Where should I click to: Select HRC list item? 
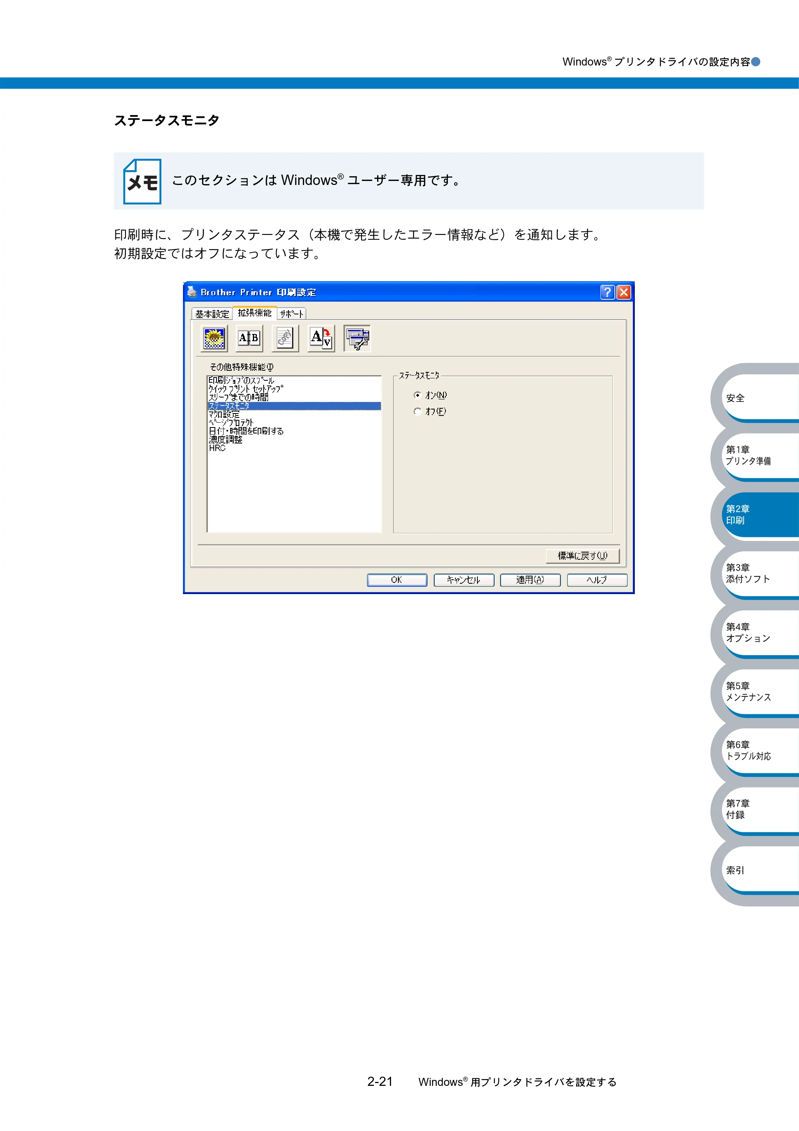(x=294, y=448)
